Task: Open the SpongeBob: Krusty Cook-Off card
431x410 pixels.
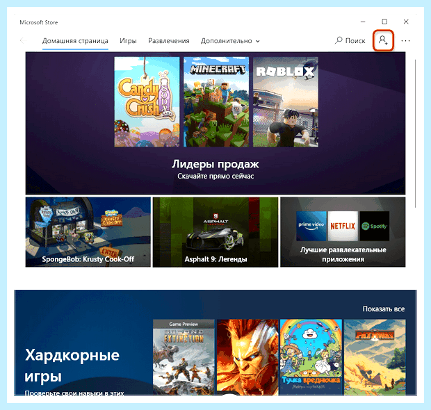Action: point(88,232)
